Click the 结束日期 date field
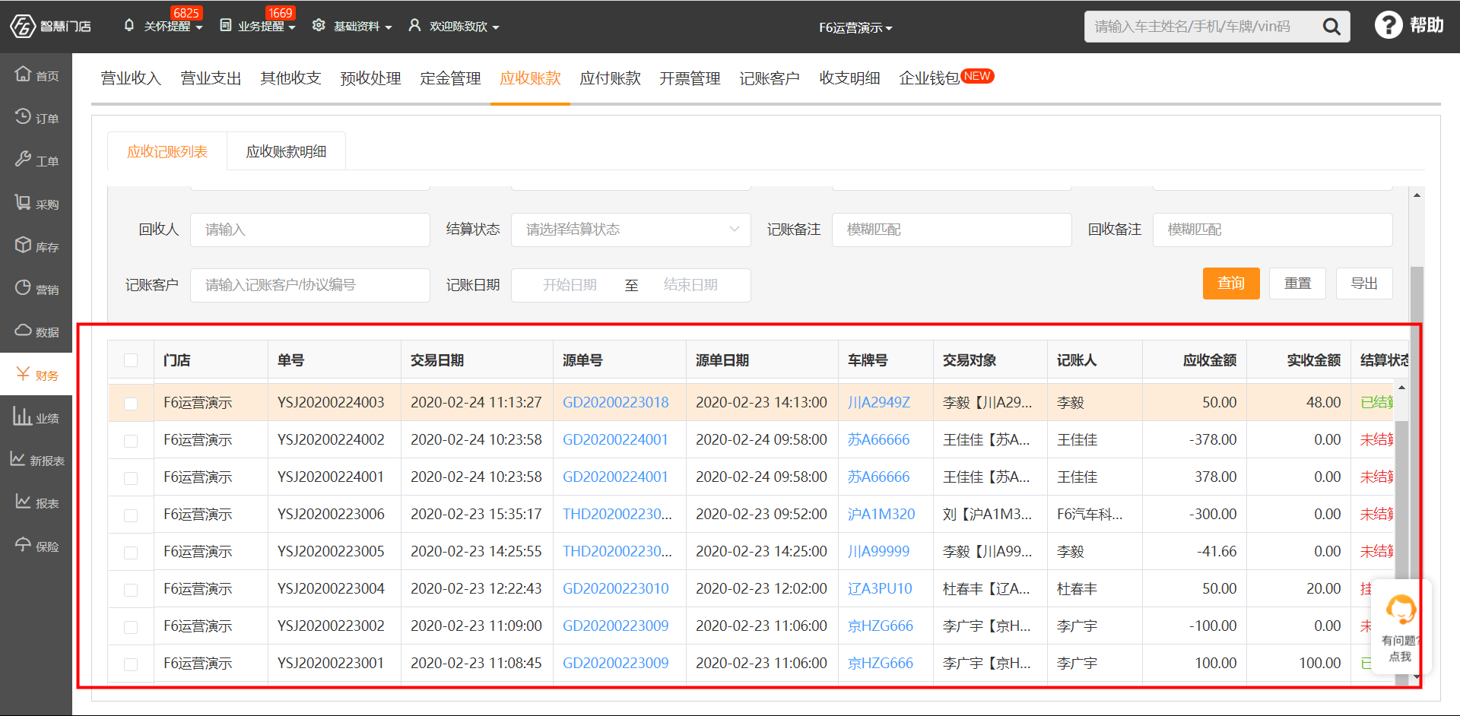Image resolution: width=1460 pixels, height=716 pixels. (x=690, y=285)
